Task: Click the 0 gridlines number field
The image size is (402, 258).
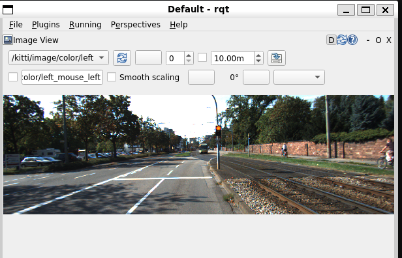Action: click(175, 58)
